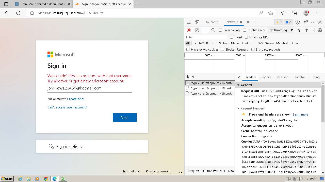Enable the Preserve log checkbox
The width and height of the screenshot is (325, 182).
[x=220, y=30]
